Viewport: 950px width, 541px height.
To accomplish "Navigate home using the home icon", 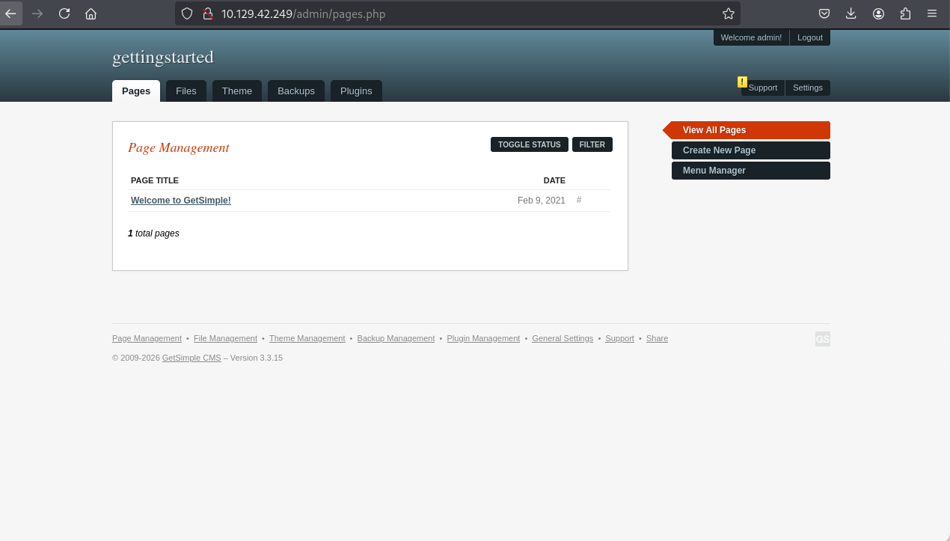I will click(x=91, y=13).
